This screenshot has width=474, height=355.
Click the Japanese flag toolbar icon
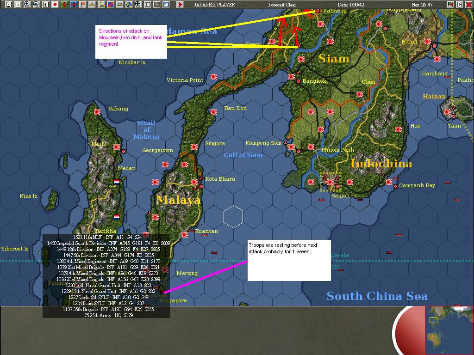pos(55,5)
